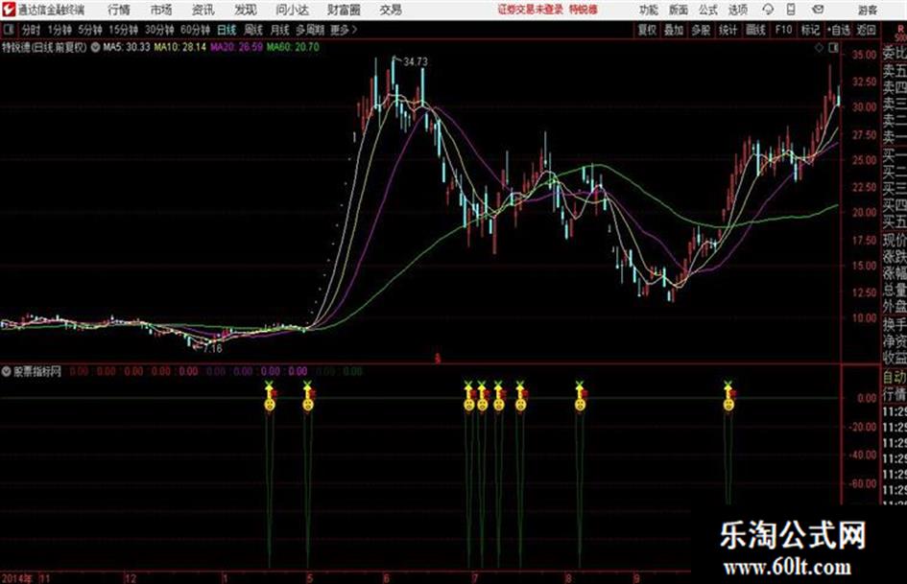Open the 问小达 menu
The image size is (907, 584).
(x=292, y=10)
